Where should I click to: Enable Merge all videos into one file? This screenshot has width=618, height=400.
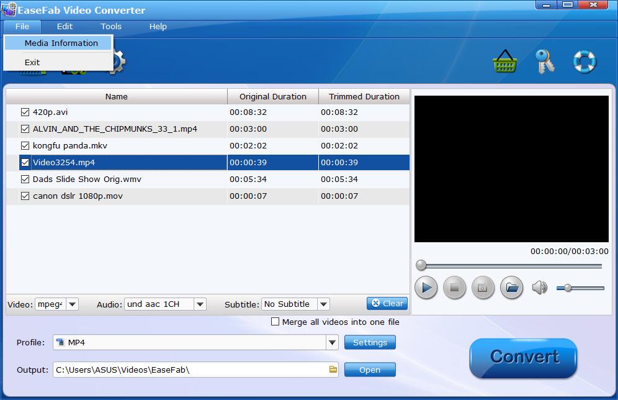tap(275, 322)
